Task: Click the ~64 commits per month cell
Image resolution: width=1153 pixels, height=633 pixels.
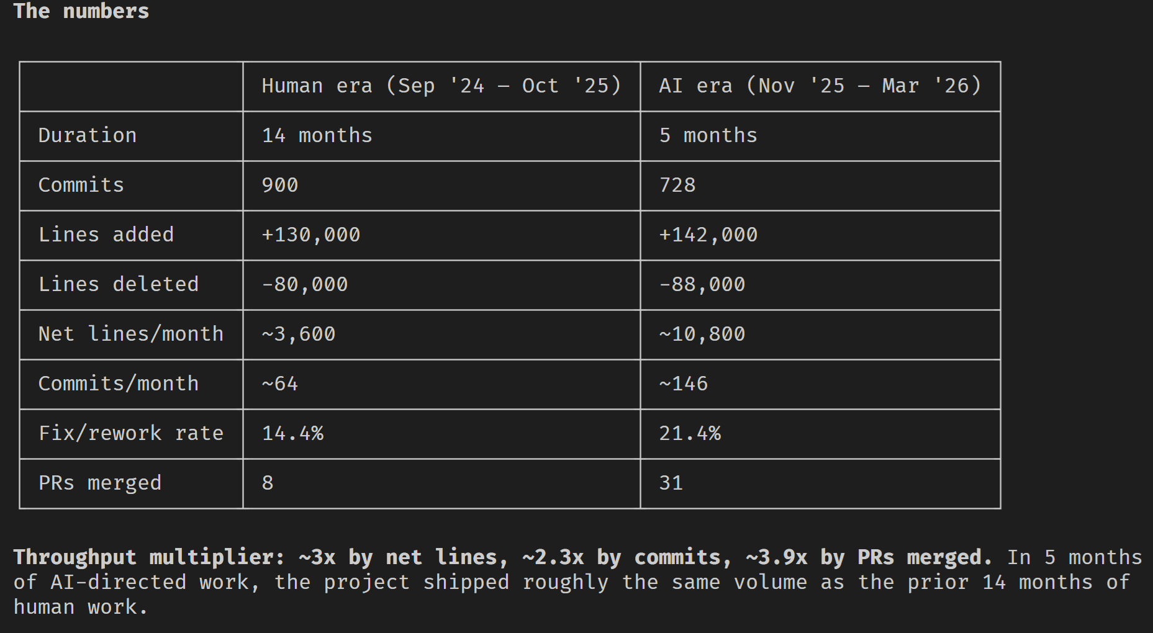Action: (280, 384)
